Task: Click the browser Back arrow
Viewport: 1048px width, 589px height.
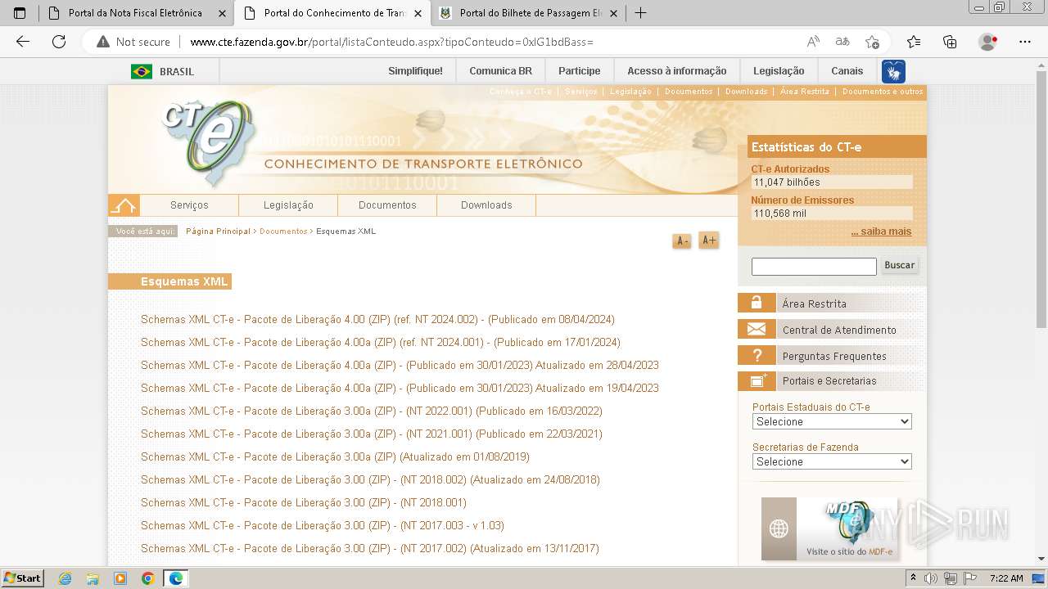Action: (23, 42)
